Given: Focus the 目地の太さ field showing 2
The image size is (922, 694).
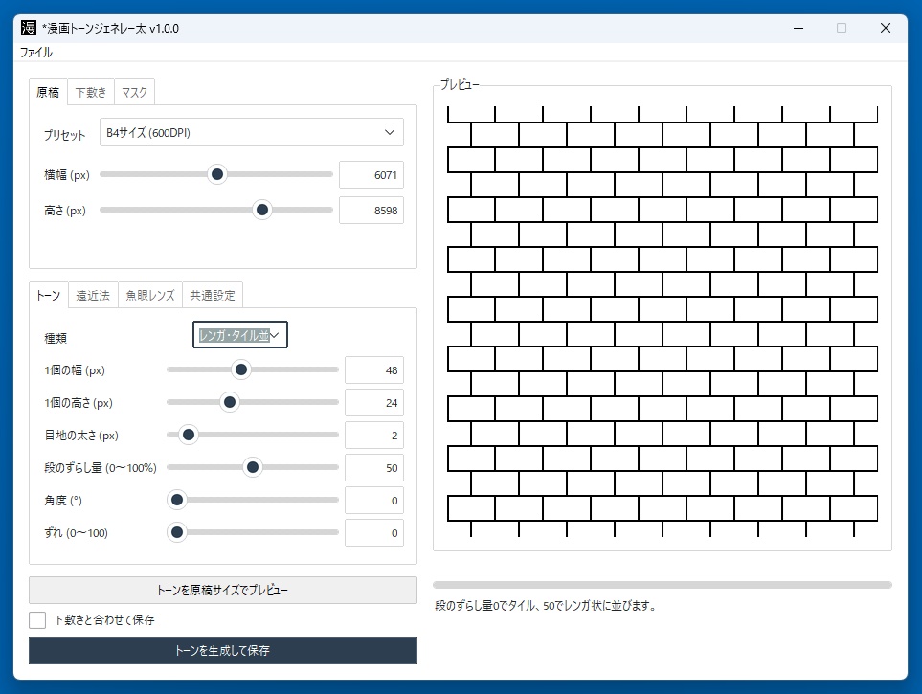Looking at the screenshot, I should tap(374, 436).
